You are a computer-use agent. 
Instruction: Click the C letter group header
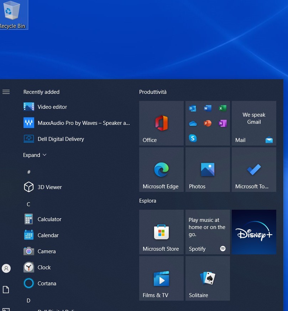28,204
